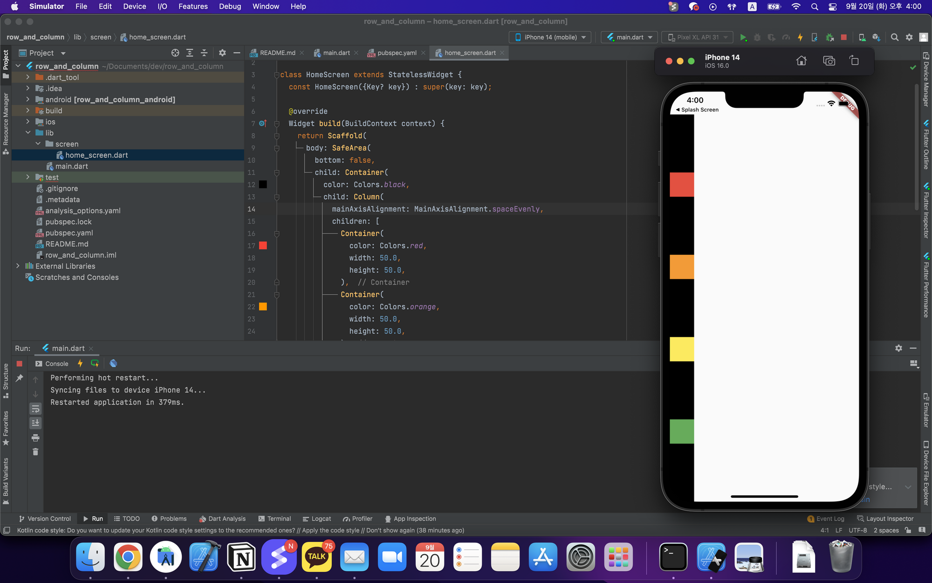Viewport: 932px width, 583px height.
Task: Toggle the pin tab icon in the Run panel
Action: pyautogui.click(x=19, y=378)
